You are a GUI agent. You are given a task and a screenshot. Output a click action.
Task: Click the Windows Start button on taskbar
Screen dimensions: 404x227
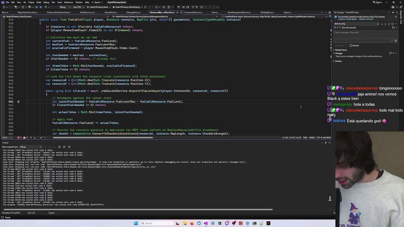coord(136,223)
